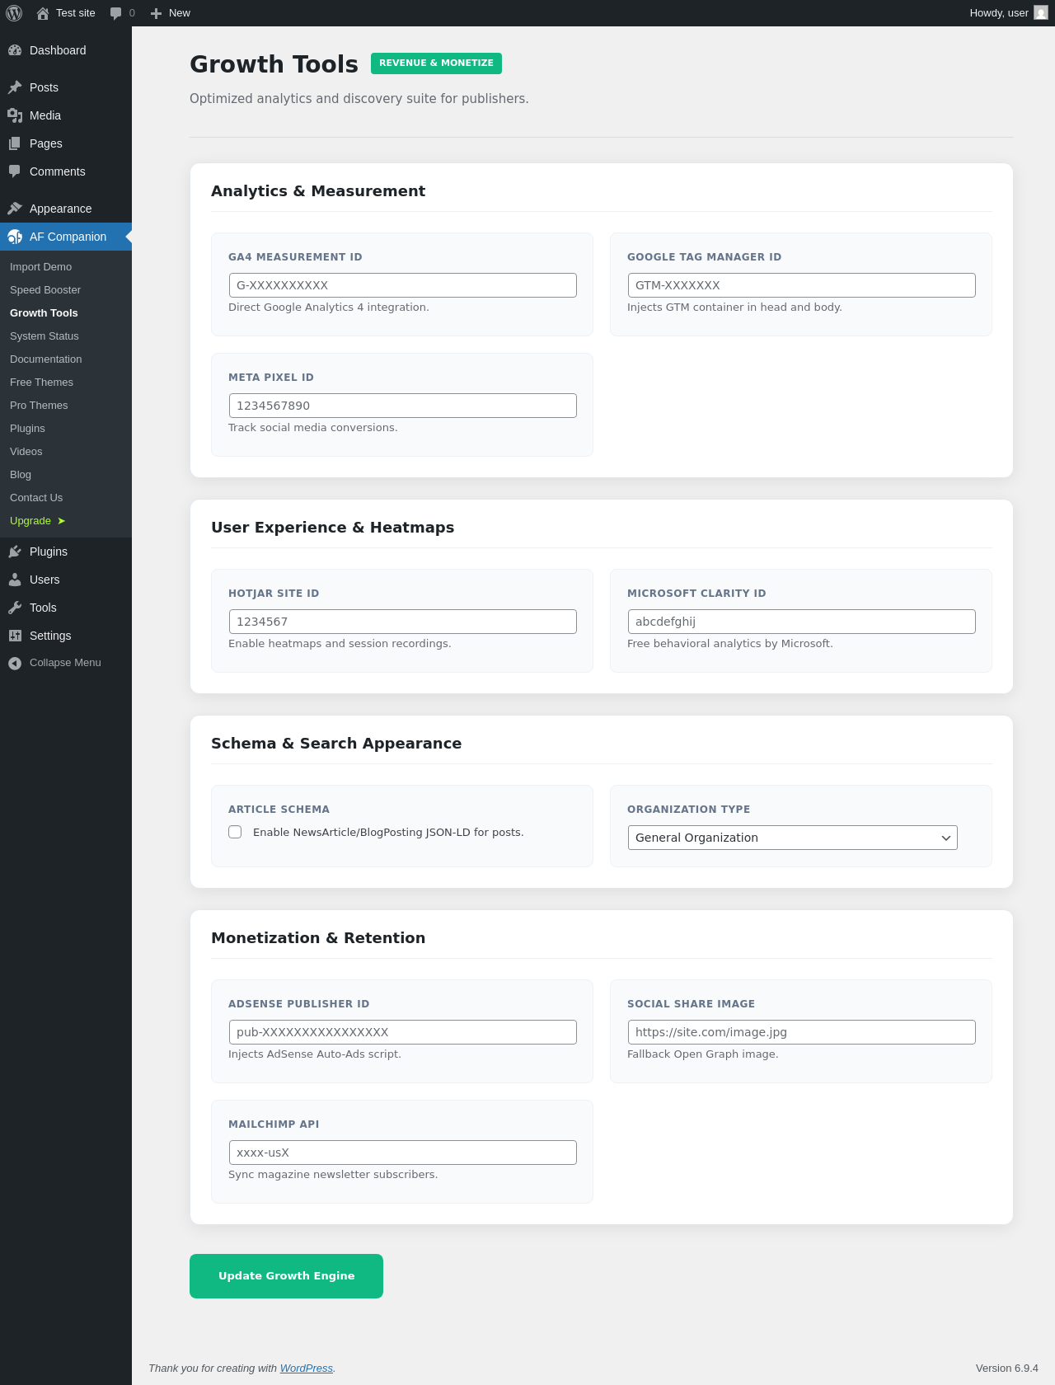Screen dimensions: 1055x1385
Task: Click the Upgrade arrow icon
Action: pos(61,521)
